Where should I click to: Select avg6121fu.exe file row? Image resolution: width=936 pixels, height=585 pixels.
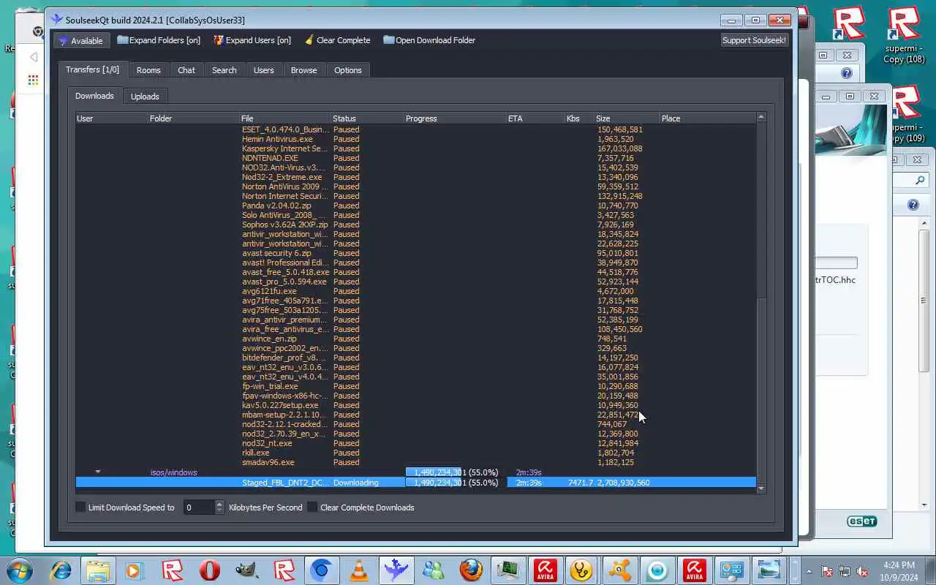point(415,291)
